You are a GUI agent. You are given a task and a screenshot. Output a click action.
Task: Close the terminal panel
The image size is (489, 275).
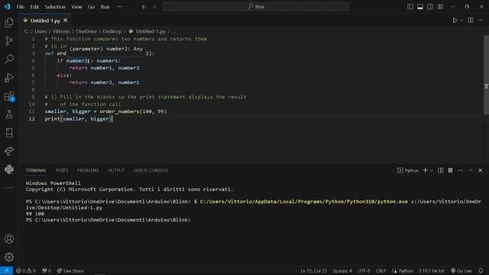click(481, 170)
